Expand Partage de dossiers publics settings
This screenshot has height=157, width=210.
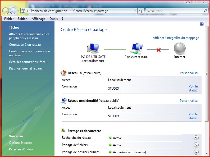(196, 152)
